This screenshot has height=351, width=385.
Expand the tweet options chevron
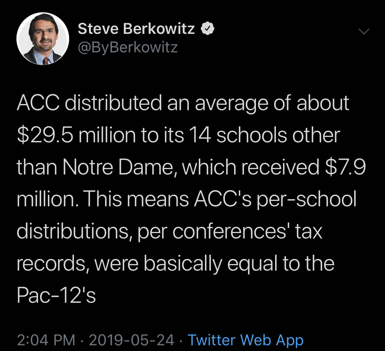click(x=364, y=31)
